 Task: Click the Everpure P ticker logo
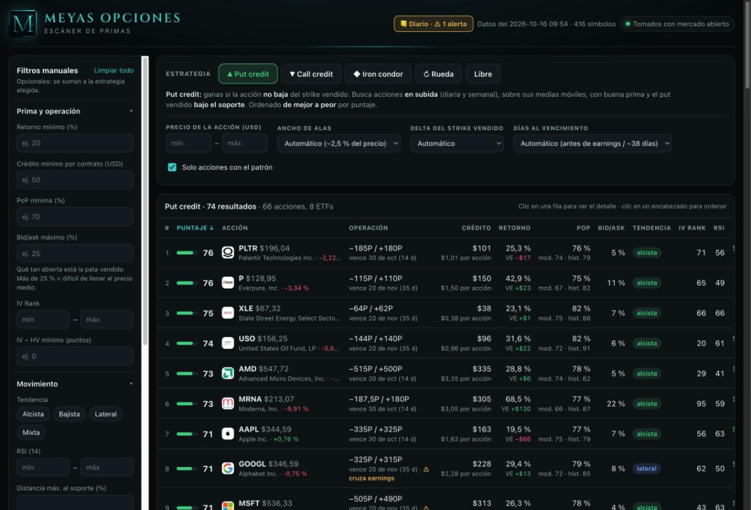click(x=228, y=283)
